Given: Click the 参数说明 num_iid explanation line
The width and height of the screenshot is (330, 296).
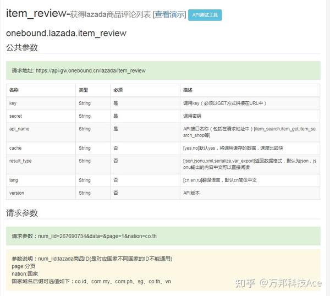Looking at the screenshot, I should tap(92, 259).
